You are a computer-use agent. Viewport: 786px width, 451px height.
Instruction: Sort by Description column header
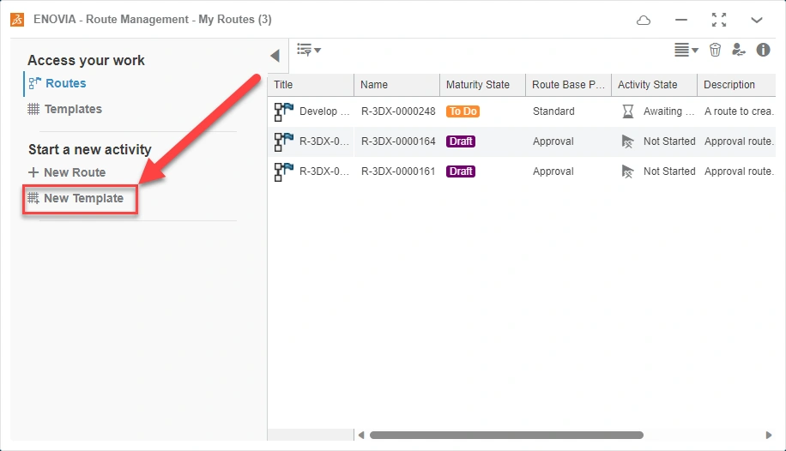(x=736, y=85)
